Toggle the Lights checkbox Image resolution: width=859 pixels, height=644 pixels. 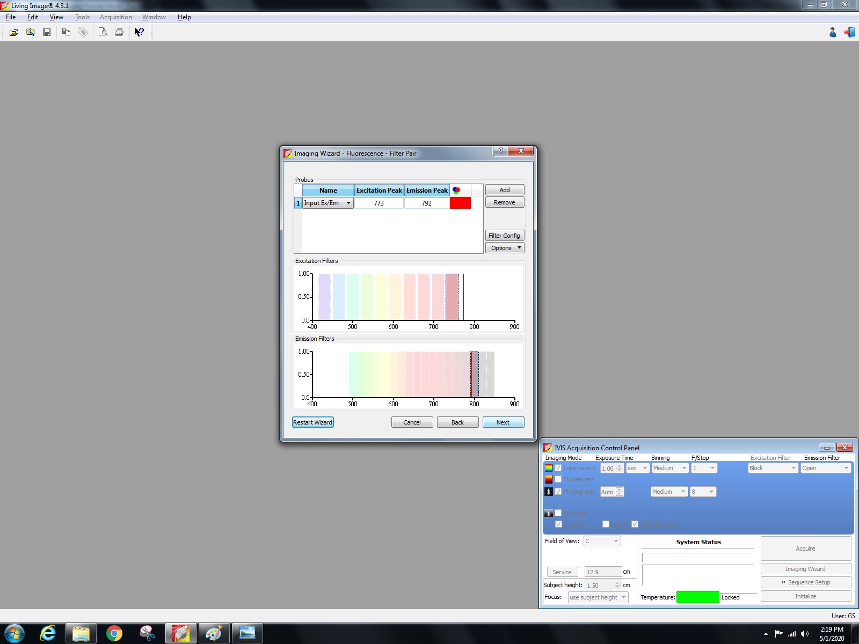[x=606, y=524]
